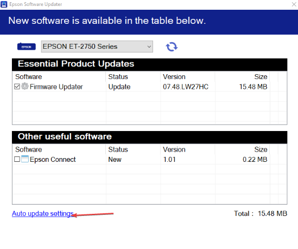Click the 15.48 MB size cell of Firmware Updater
Viewport: 298px width, 249px height.
click(x=253, y=87)
